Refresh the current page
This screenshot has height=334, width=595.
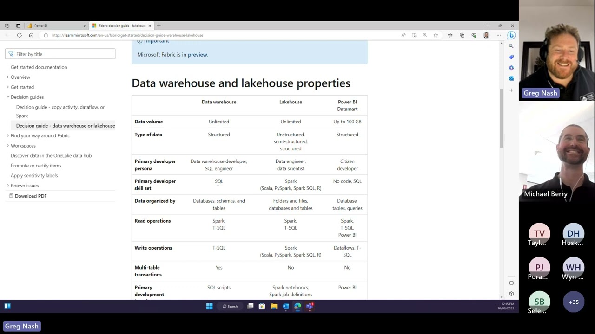(19, 35)
